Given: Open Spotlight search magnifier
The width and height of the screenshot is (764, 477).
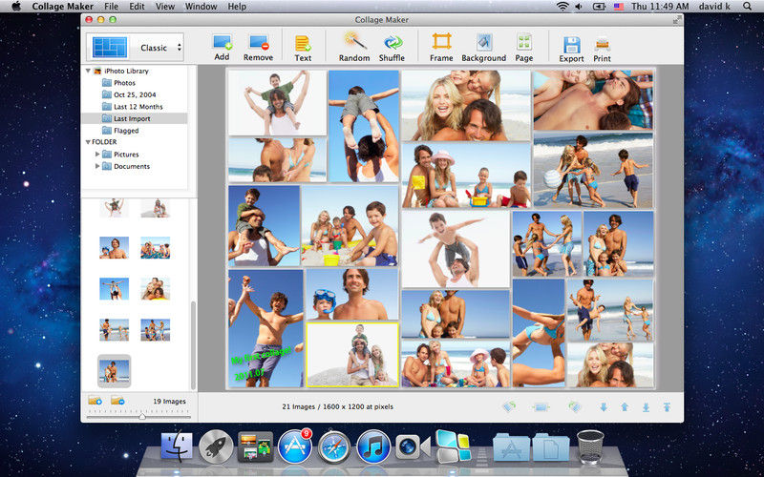Looking at the screenshot, I should pyautogui.click(x=748, y=7).
